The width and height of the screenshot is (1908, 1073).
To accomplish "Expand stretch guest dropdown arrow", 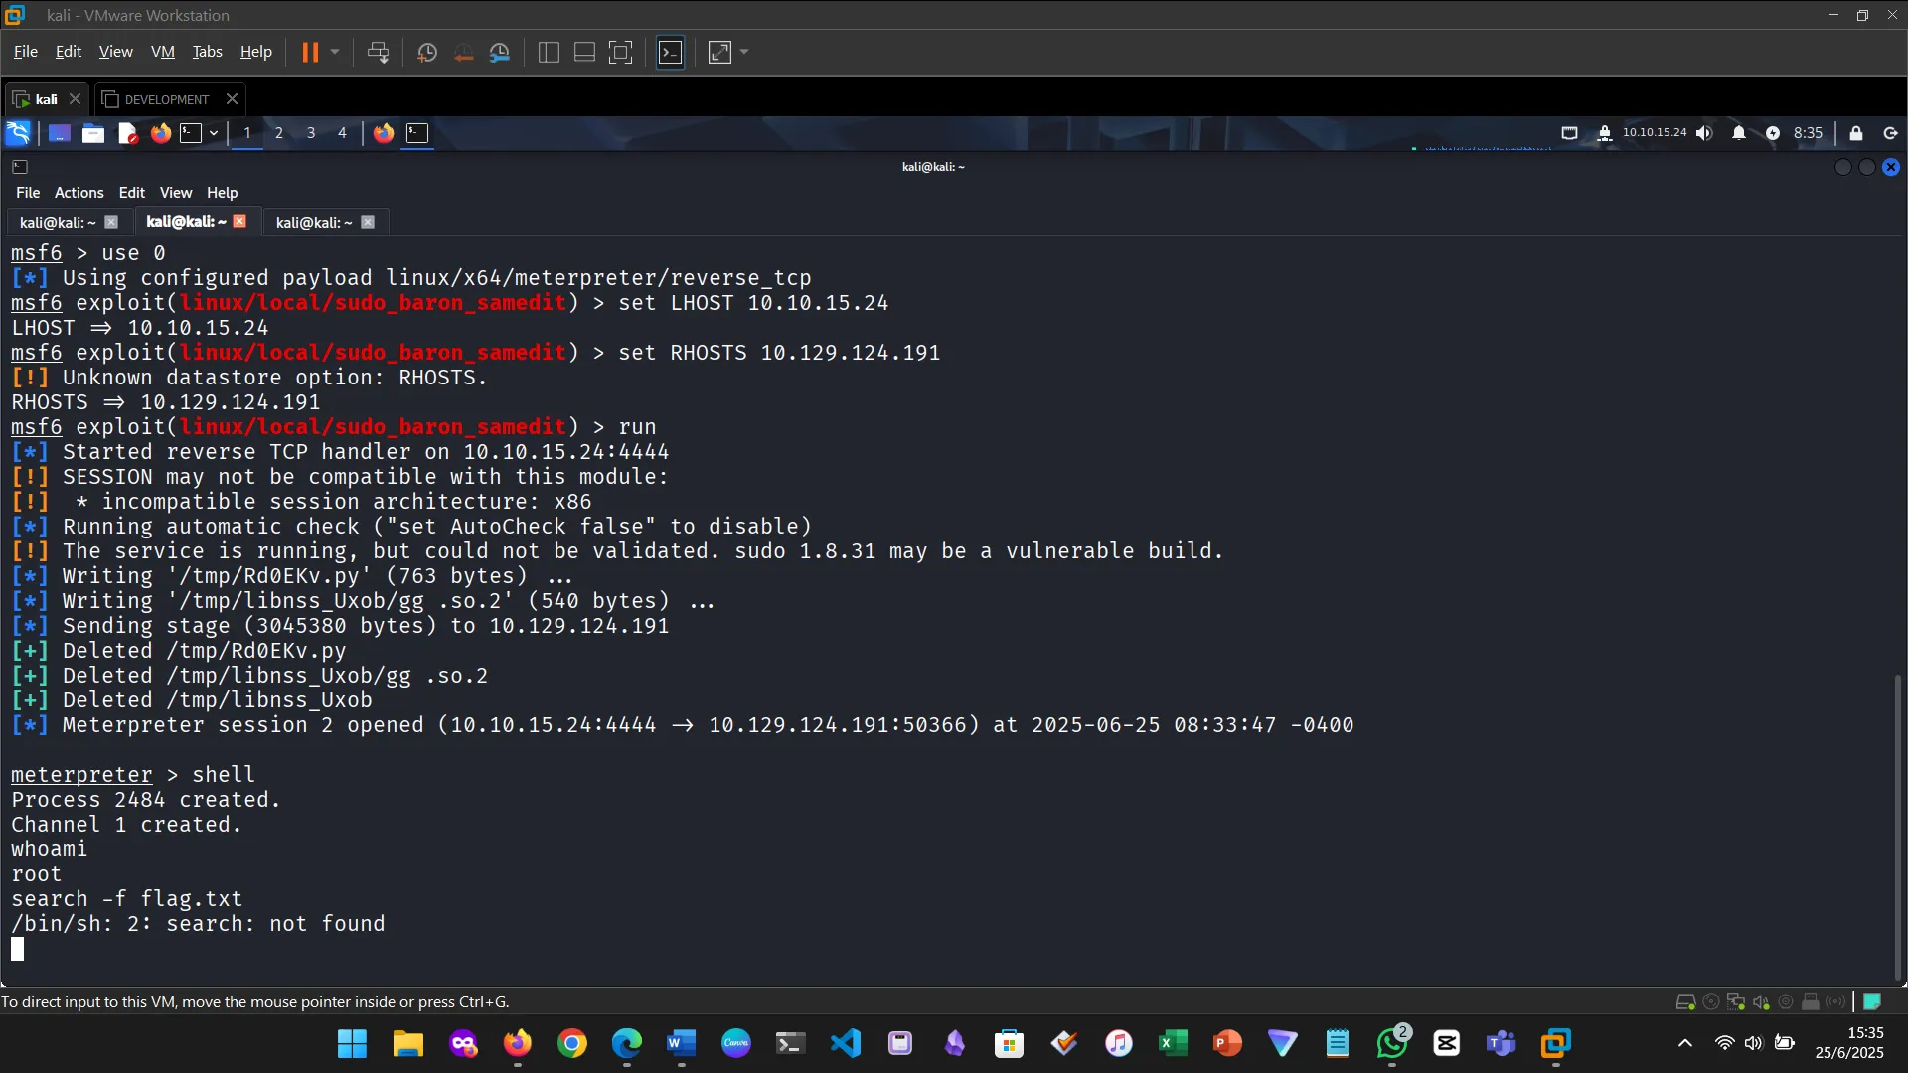I will pyautogui.click(x=744, y=52).
